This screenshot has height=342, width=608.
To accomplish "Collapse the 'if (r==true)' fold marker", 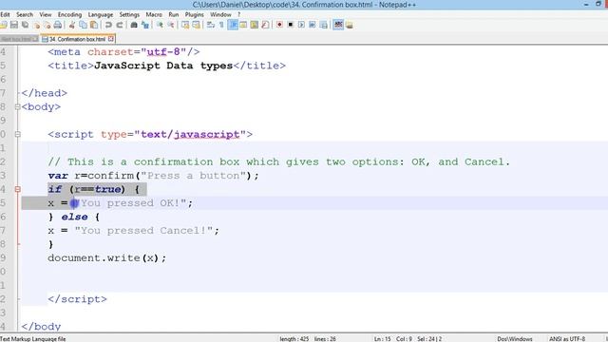I will [17, 189].
